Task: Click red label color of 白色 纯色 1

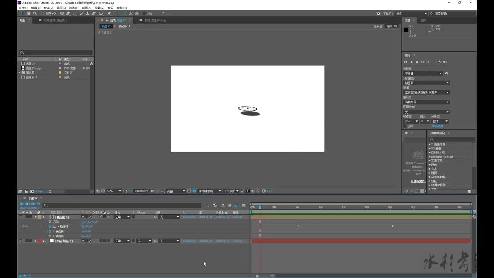Action: [x=39, y=241]
